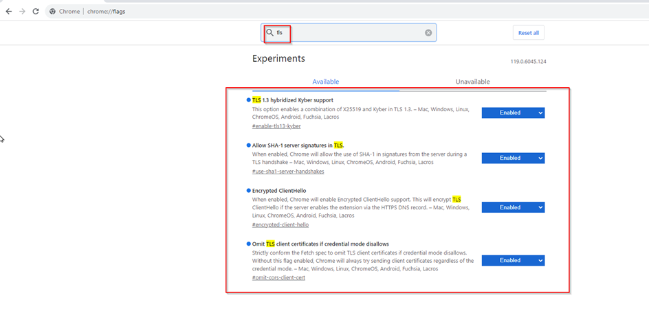Reset all experiments to default
This screenshot has width=649, height=326.
[x=529, y=33]
